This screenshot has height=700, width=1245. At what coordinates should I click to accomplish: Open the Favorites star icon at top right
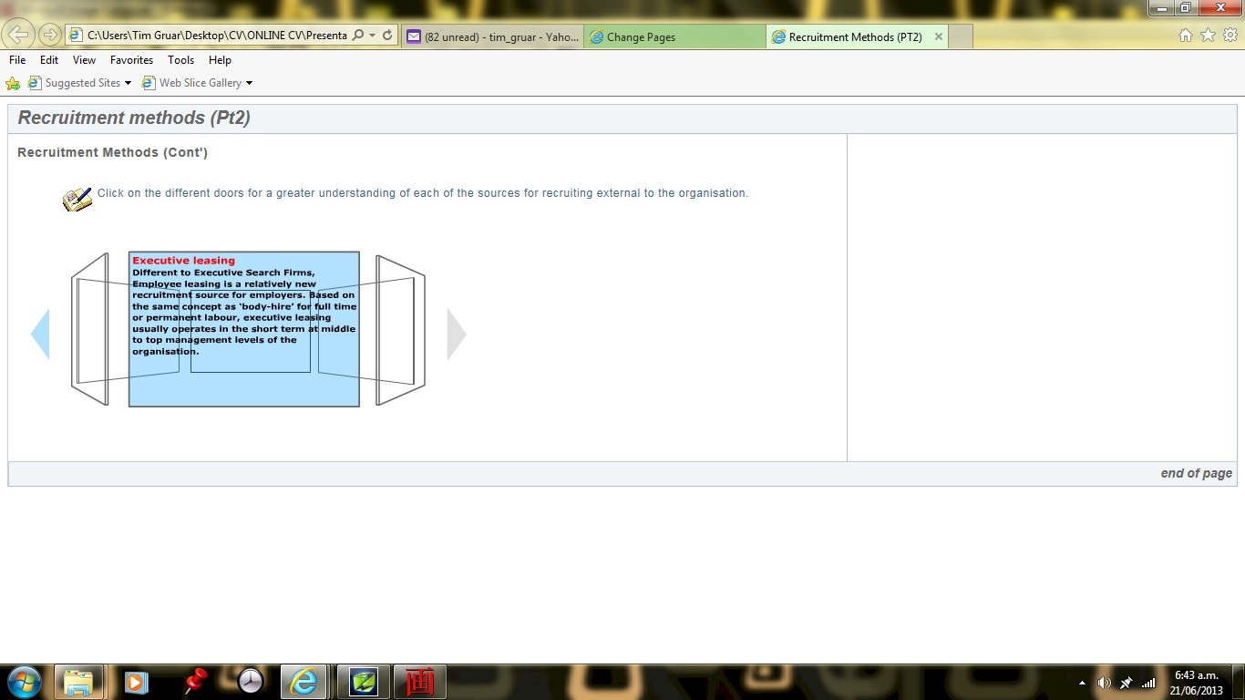tap(1208, 36)
